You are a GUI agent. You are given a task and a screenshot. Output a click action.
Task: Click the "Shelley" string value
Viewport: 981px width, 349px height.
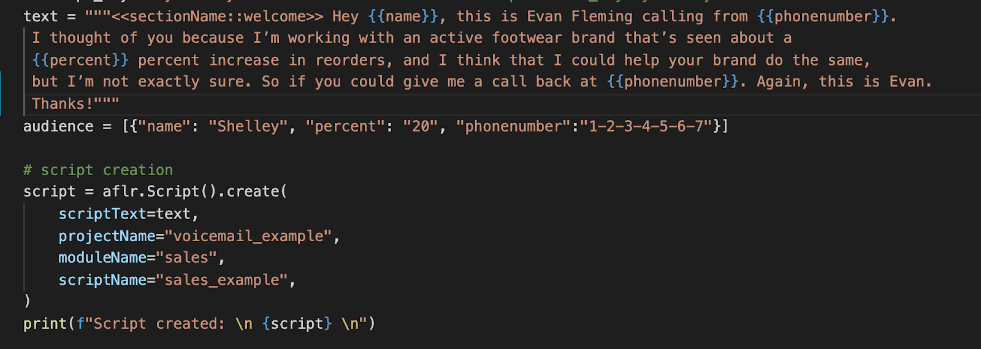248,127
